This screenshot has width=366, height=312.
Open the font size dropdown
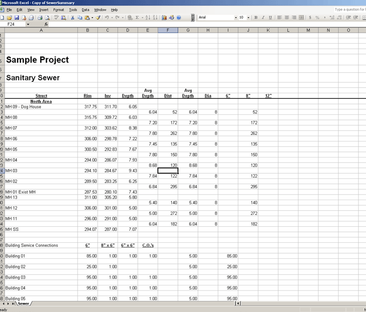pos(249,18)
